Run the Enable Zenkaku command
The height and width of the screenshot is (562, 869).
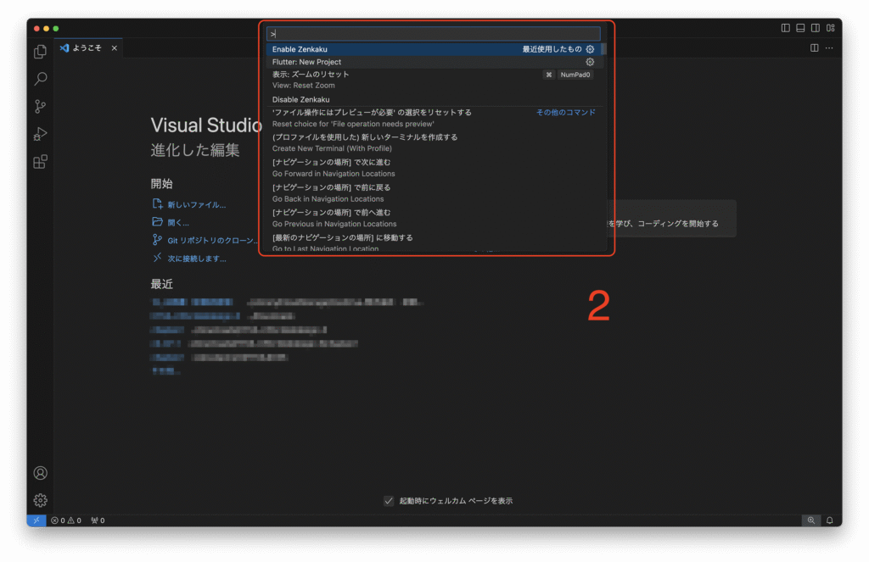pyautogui.click(x=434, y=49)
